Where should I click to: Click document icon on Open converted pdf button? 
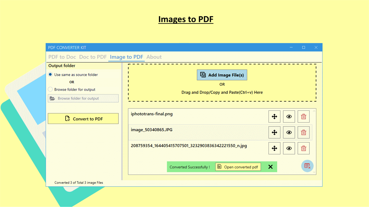[x=219, y=166]
